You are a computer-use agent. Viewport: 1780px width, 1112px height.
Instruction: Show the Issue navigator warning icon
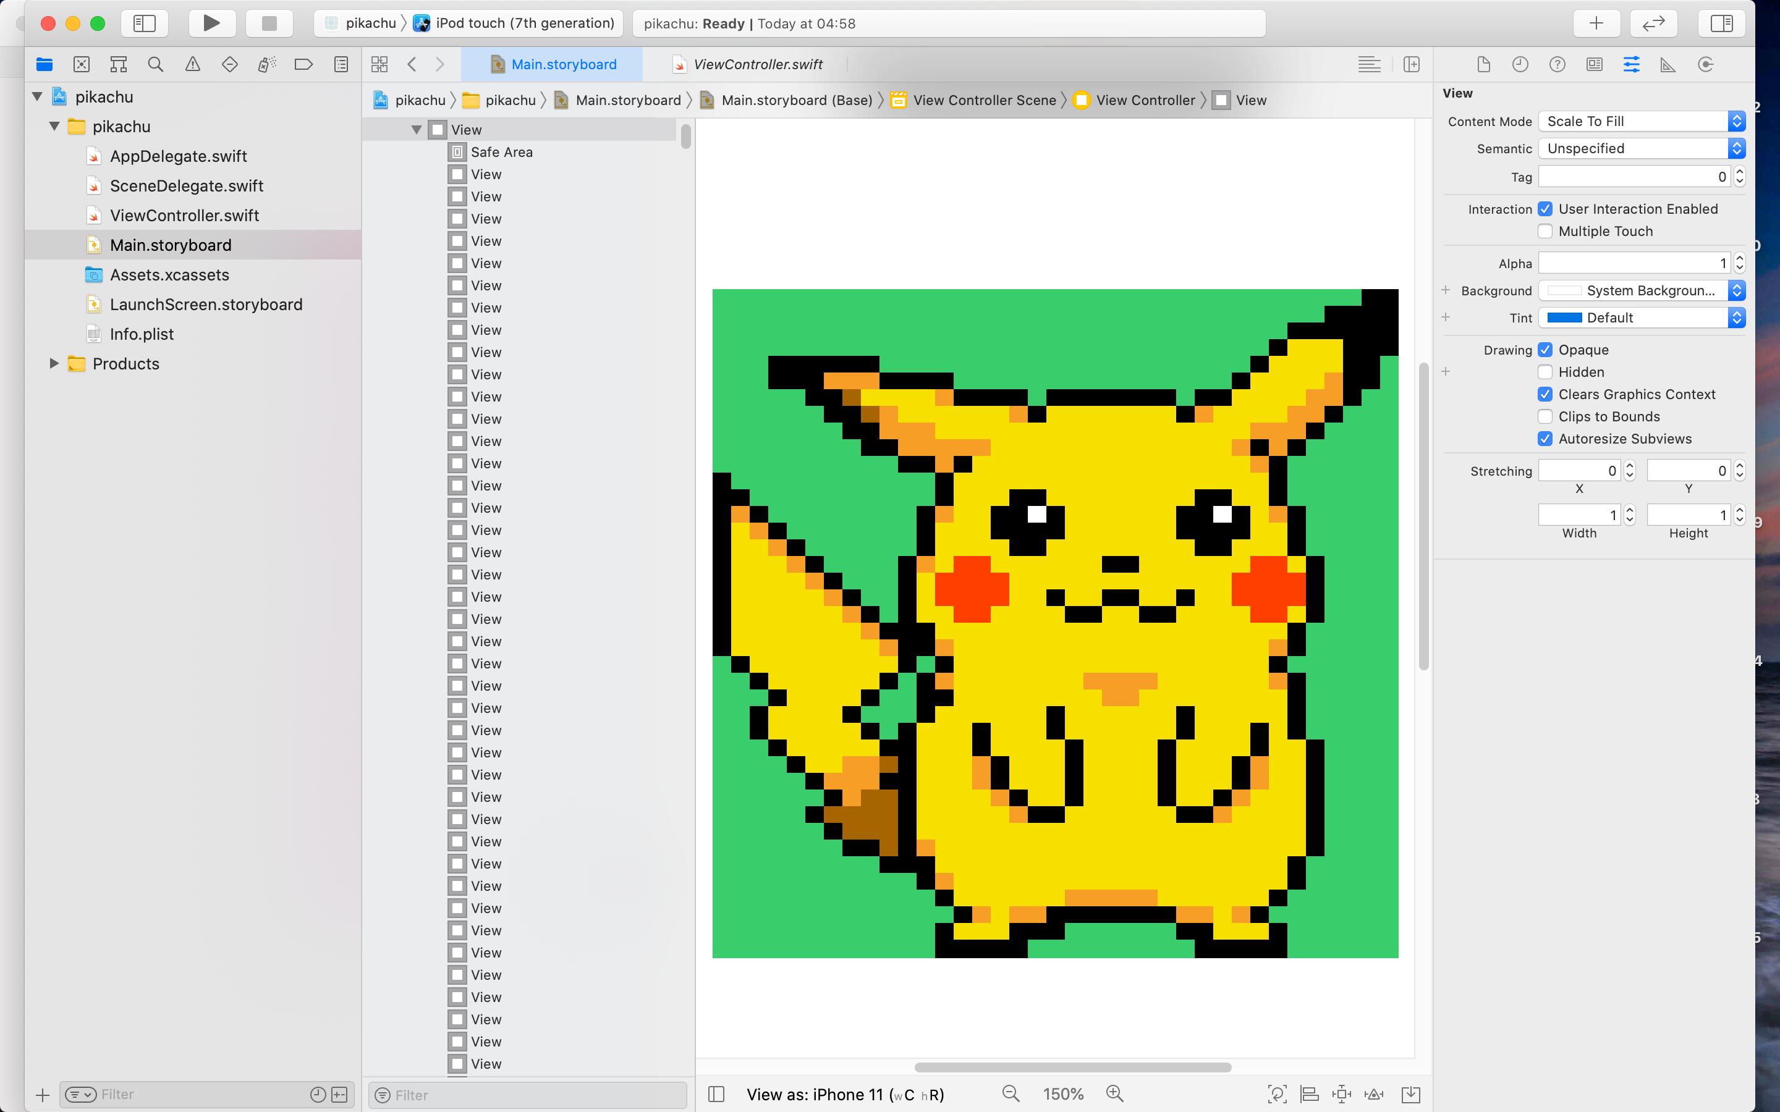click(x=193, y=65)
